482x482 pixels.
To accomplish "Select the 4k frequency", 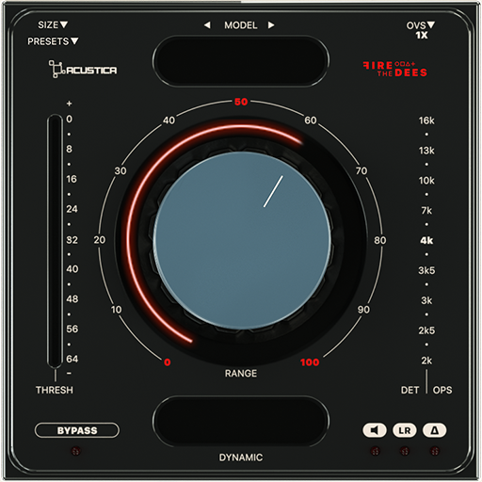I will (426, 240).
